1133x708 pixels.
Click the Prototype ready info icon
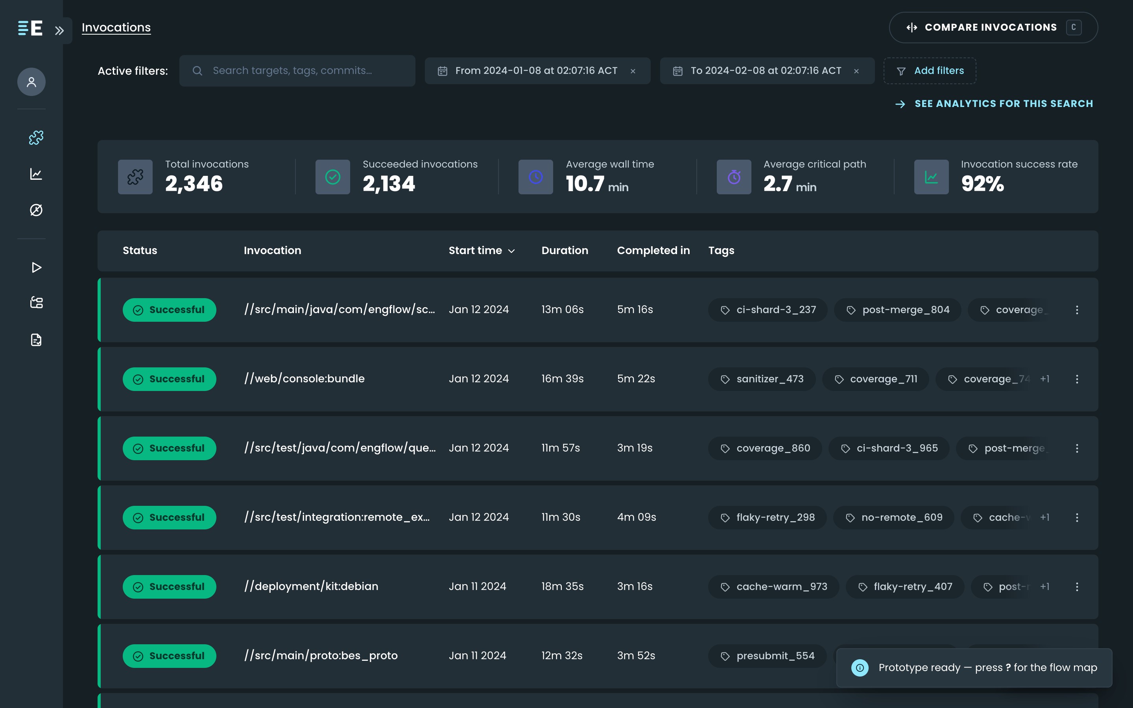pyautogui.click(x=860, y=668)
